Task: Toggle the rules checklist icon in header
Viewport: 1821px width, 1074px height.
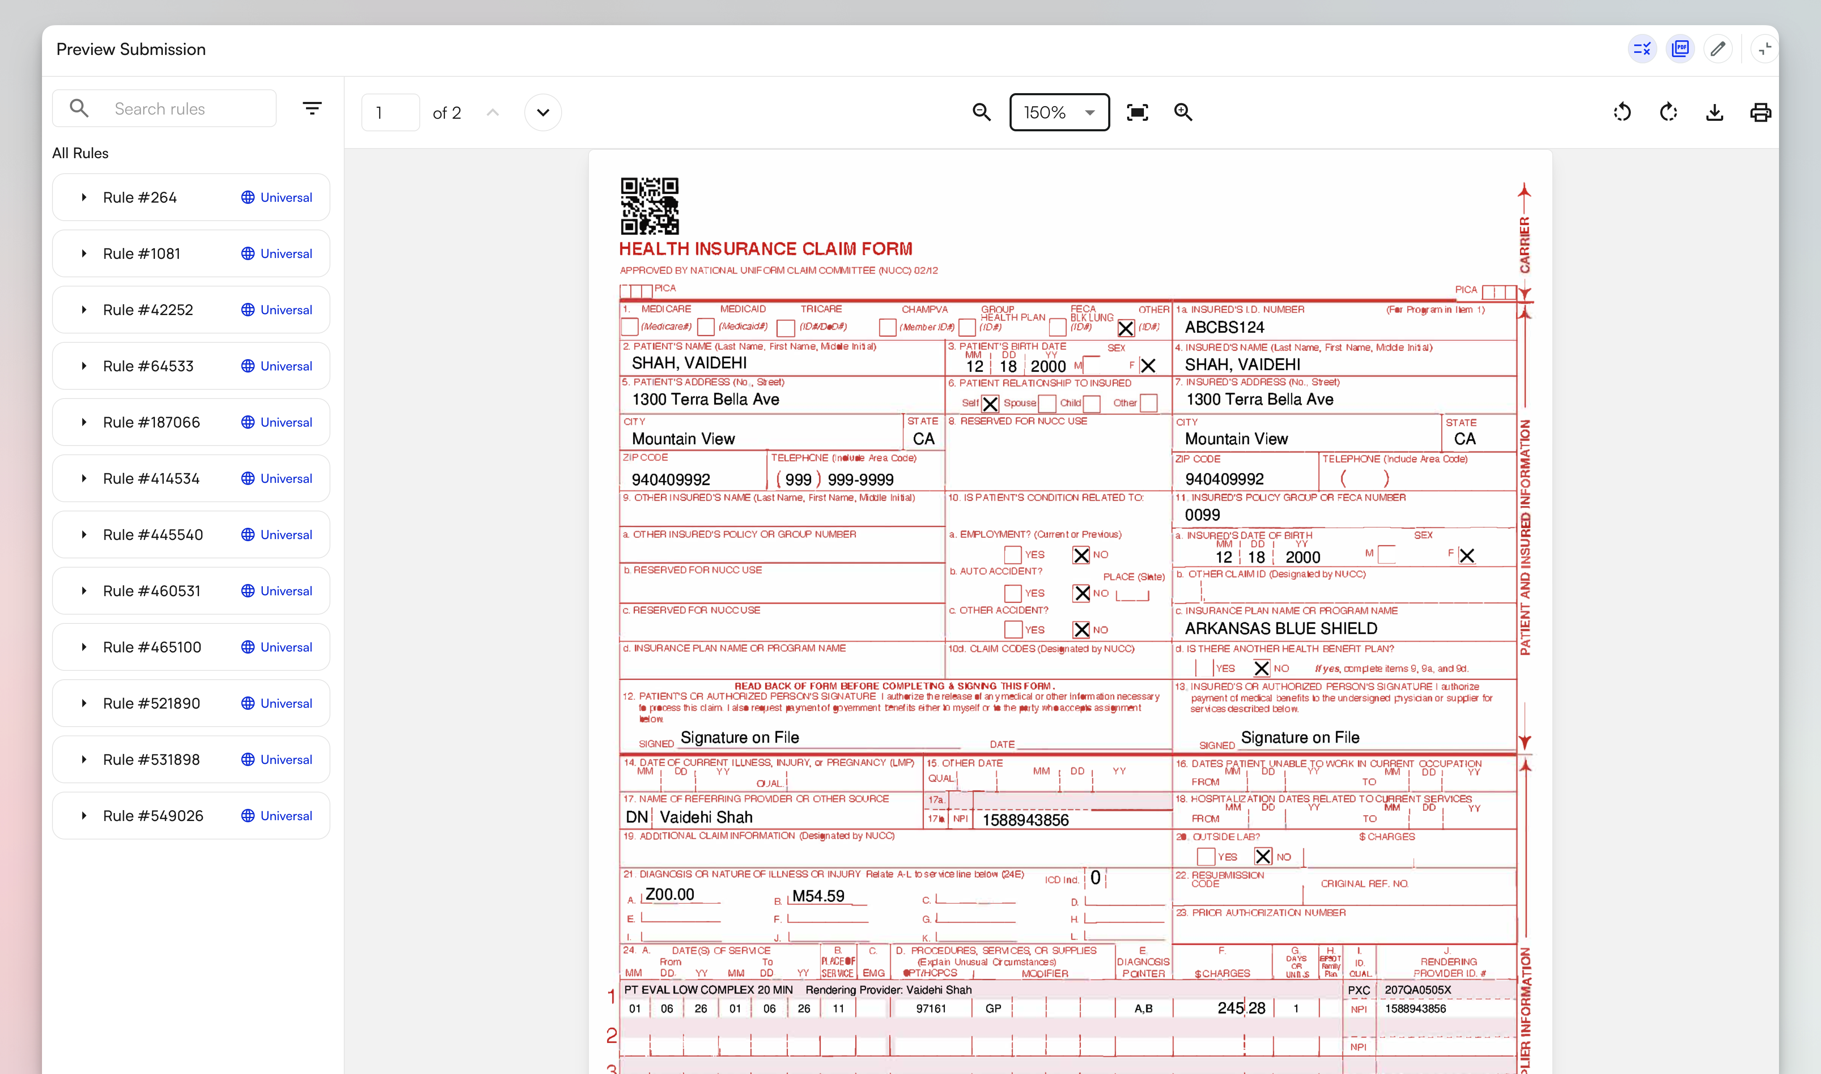Action: 1642,49
